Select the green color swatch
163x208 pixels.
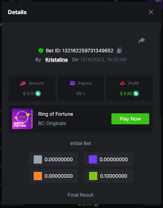point(93,176)
